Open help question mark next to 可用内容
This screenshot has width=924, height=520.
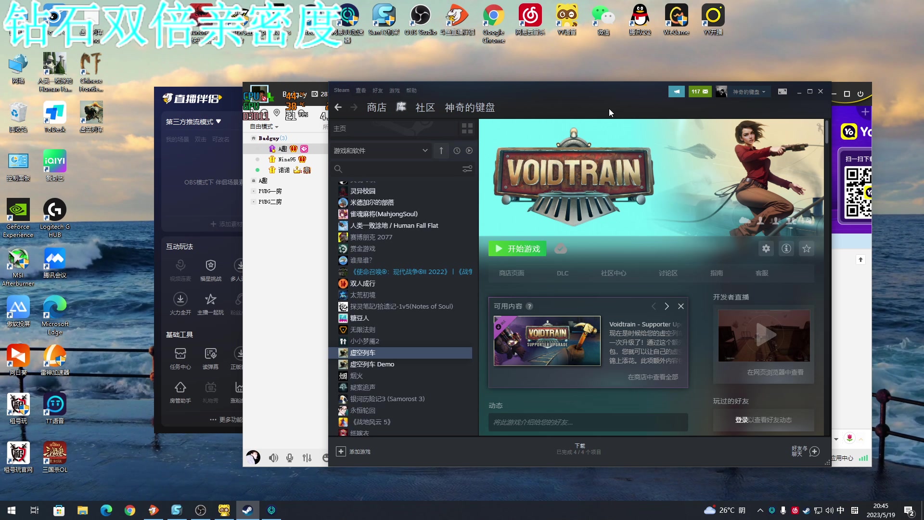(529, 306)
